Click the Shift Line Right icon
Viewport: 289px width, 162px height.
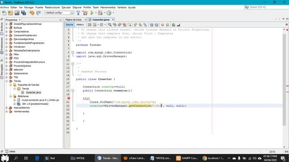(156, 25)
